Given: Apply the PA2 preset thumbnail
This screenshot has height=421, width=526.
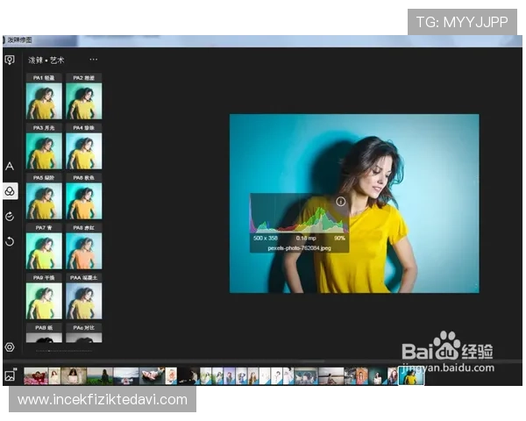Looking at the screenshot, I should point(83,102).
